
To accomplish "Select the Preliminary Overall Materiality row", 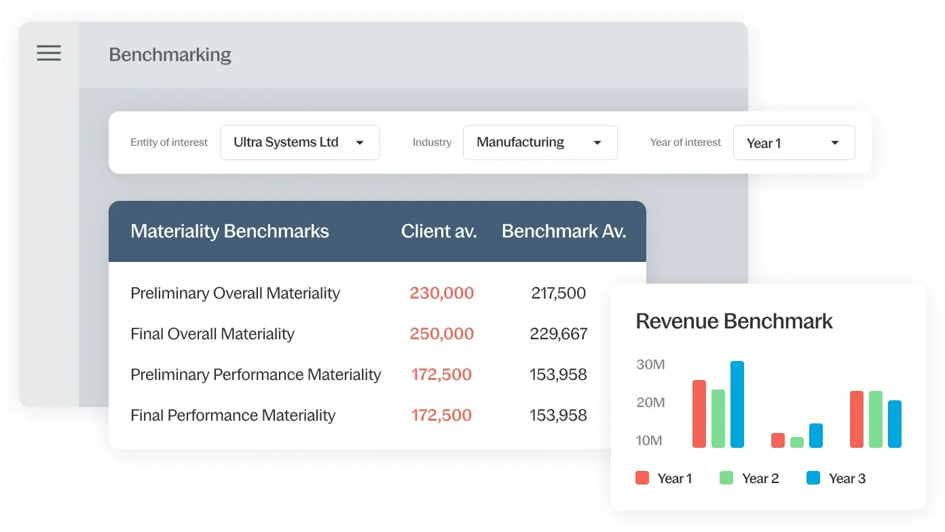I will coord(235,293).
